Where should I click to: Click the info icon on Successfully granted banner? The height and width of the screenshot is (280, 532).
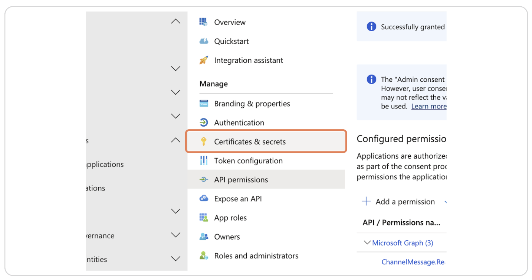click(x=371, y=26)
